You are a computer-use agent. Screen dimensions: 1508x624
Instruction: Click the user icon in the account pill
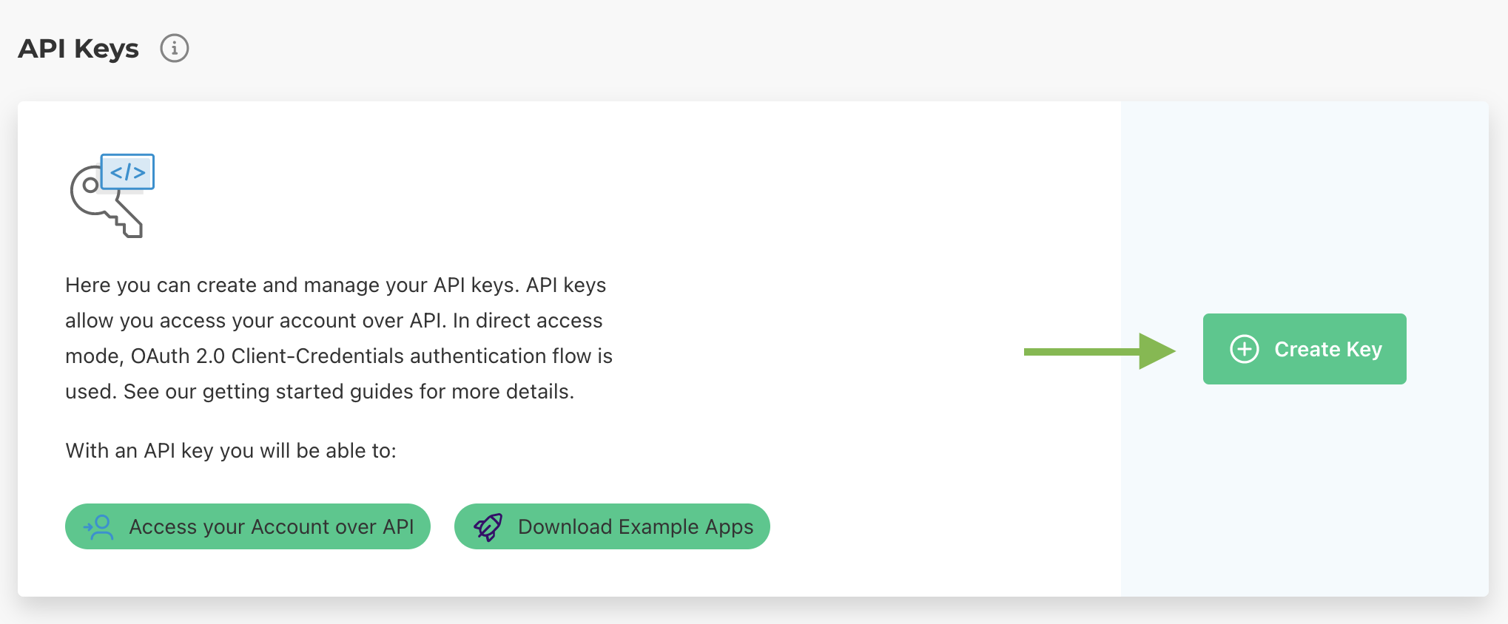[x=99, y=527]
